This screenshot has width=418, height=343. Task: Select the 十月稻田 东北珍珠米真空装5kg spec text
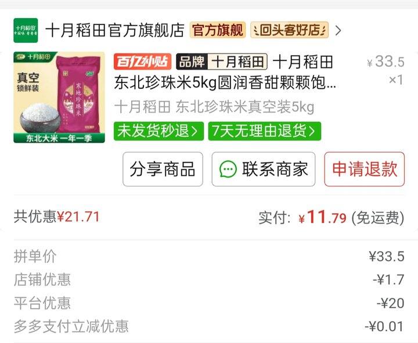coord(214,107)
